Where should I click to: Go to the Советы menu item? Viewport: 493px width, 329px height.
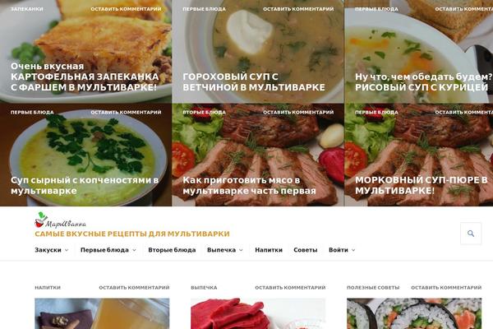306,250
